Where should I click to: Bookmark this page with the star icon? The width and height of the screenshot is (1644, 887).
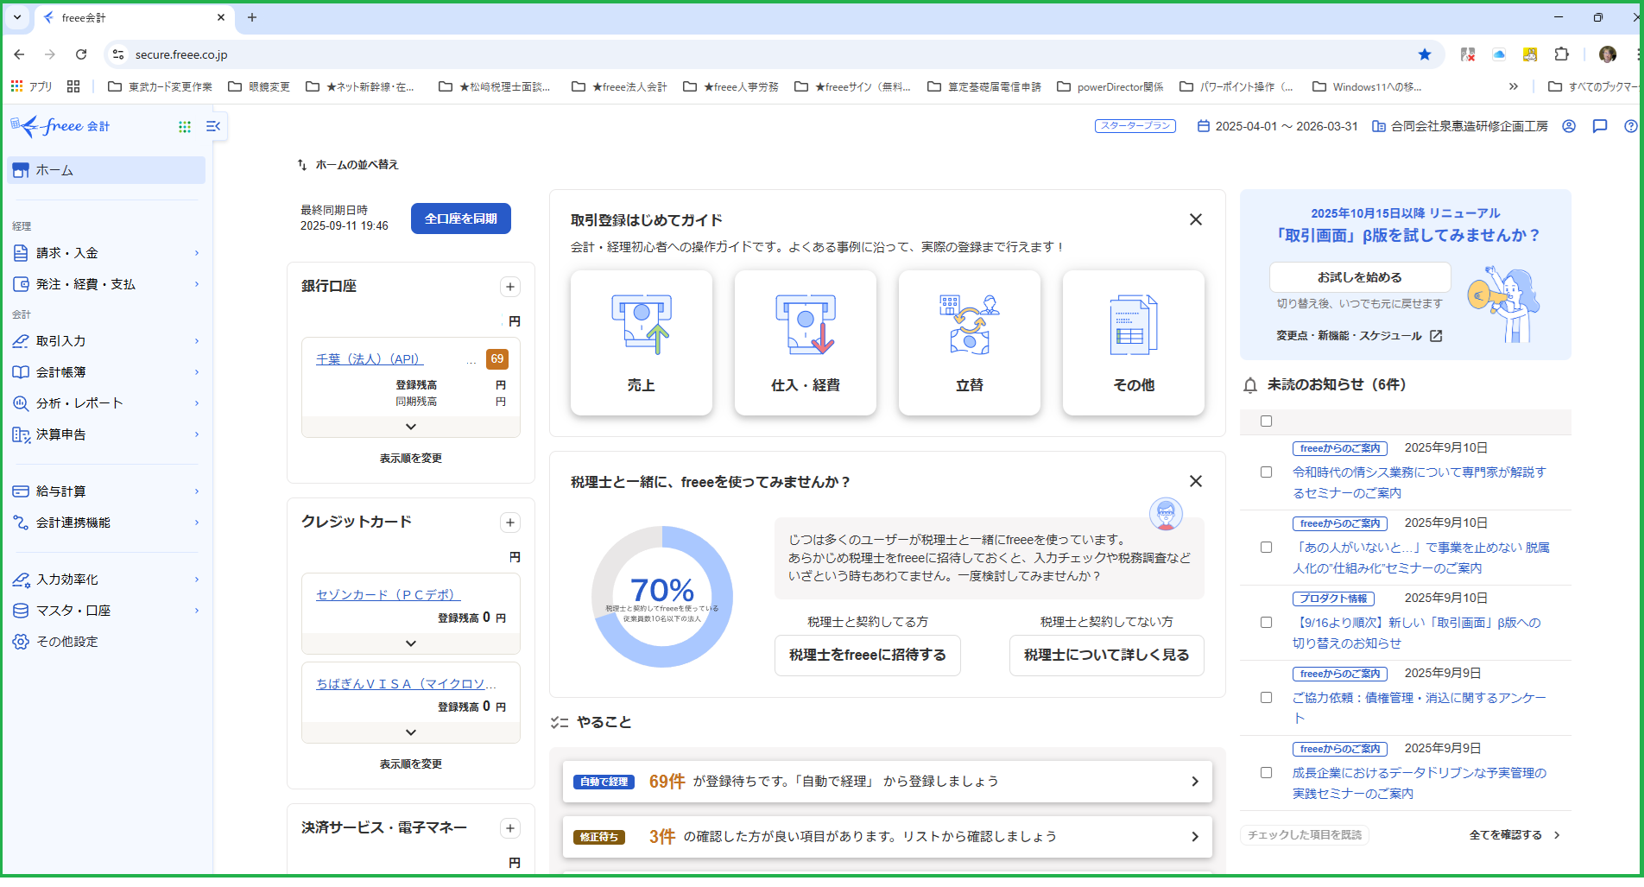[x=1425, y=54]
